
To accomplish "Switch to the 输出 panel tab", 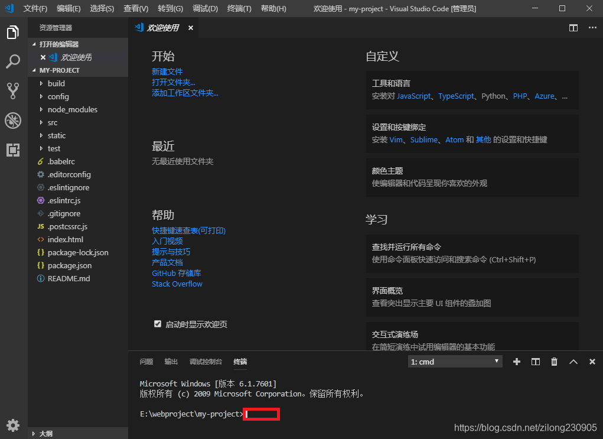I will (x=171, y=362).
